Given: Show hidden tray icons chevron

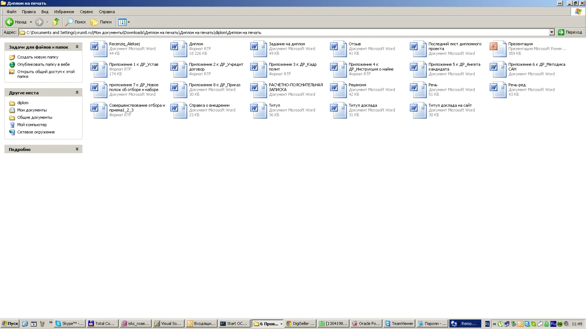Looking at the screenshot, I should 494,324.
